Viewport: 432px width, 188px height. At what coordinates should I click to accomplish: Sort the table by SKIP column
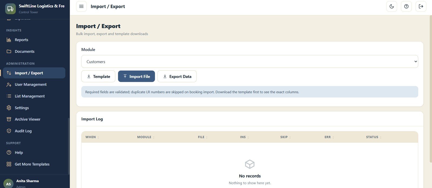point(285,137)
